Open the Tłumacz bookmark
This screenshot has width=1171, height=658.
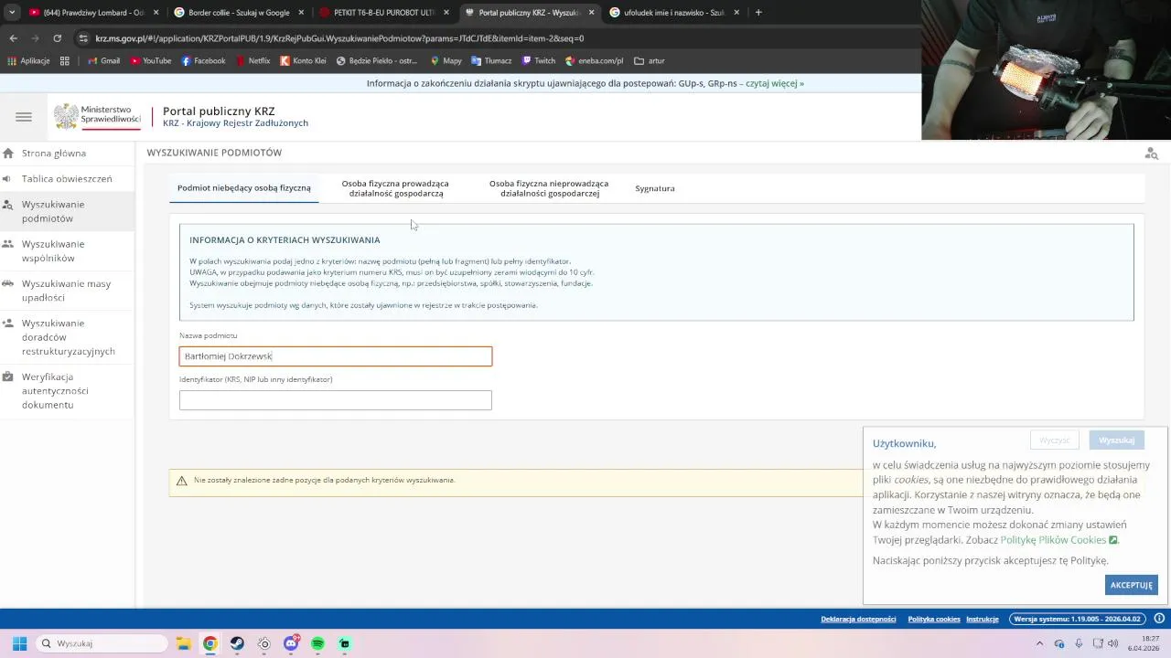pyautogui.click(x=491, y=61)
